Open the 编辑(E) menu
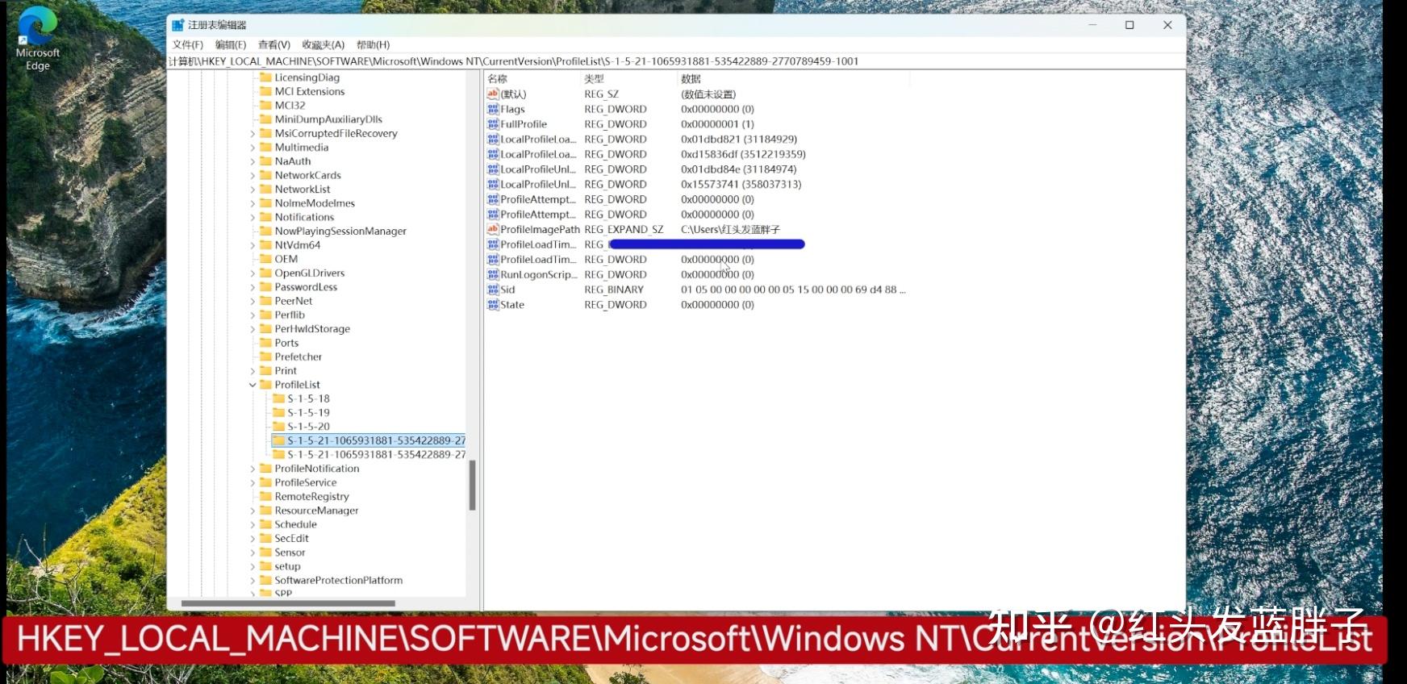The image size is (1407, 684). pos(231,45)
